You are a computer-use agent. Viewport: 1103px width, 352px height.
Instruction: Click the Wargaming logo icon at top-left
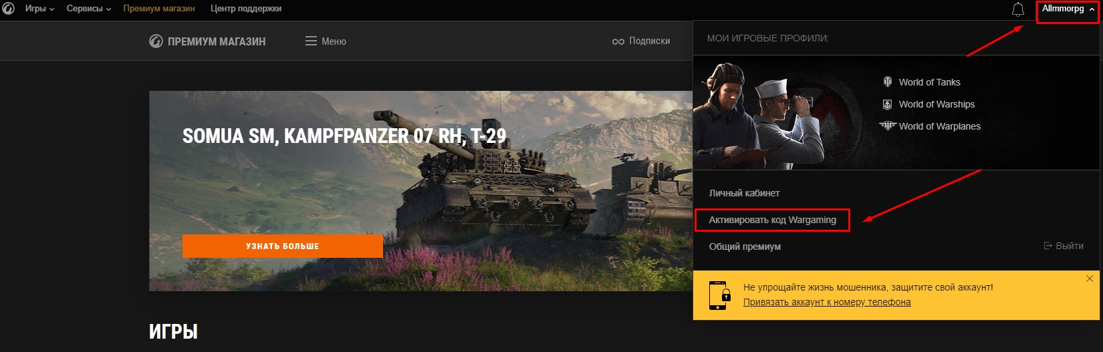coord(8,9)
